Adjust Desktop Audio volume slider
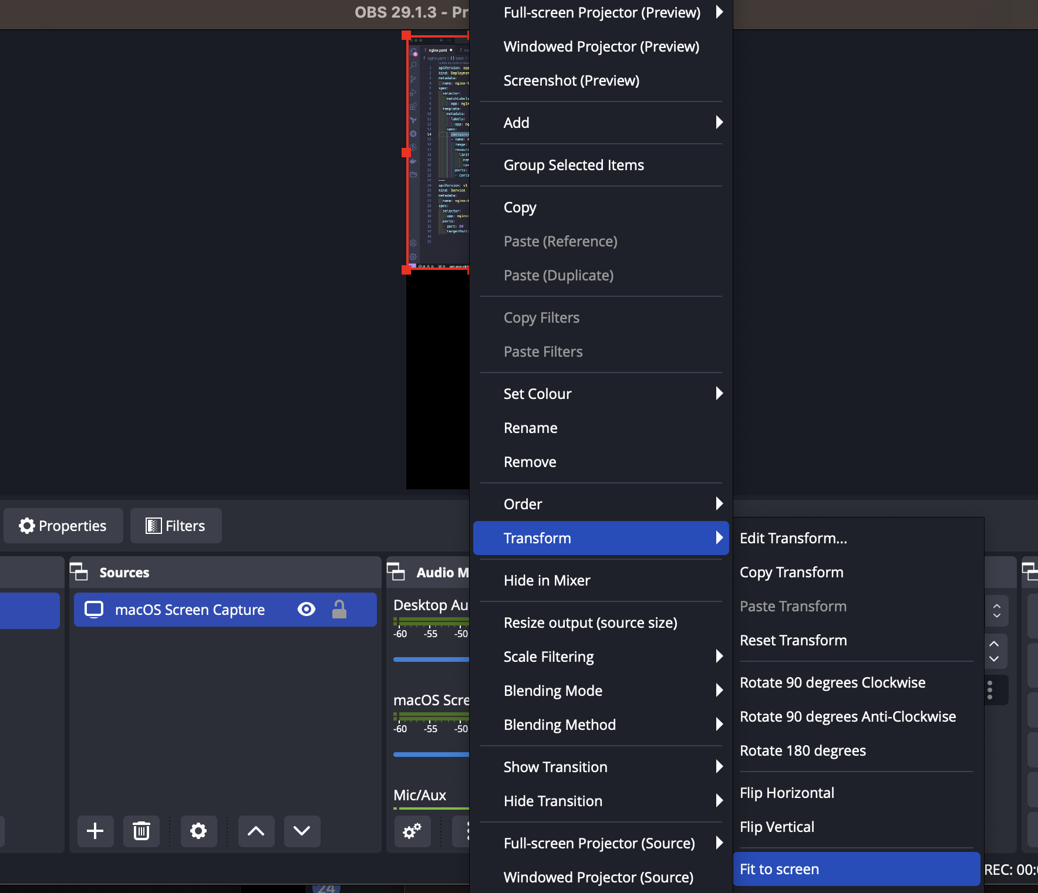 tap(432, 659)
